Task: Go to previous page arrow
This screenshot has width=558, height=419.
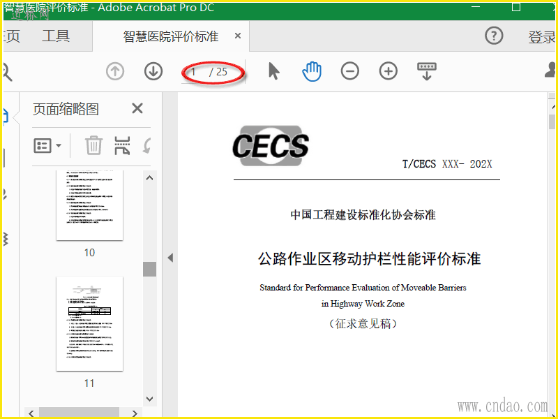Action: [x=115, y=71]
